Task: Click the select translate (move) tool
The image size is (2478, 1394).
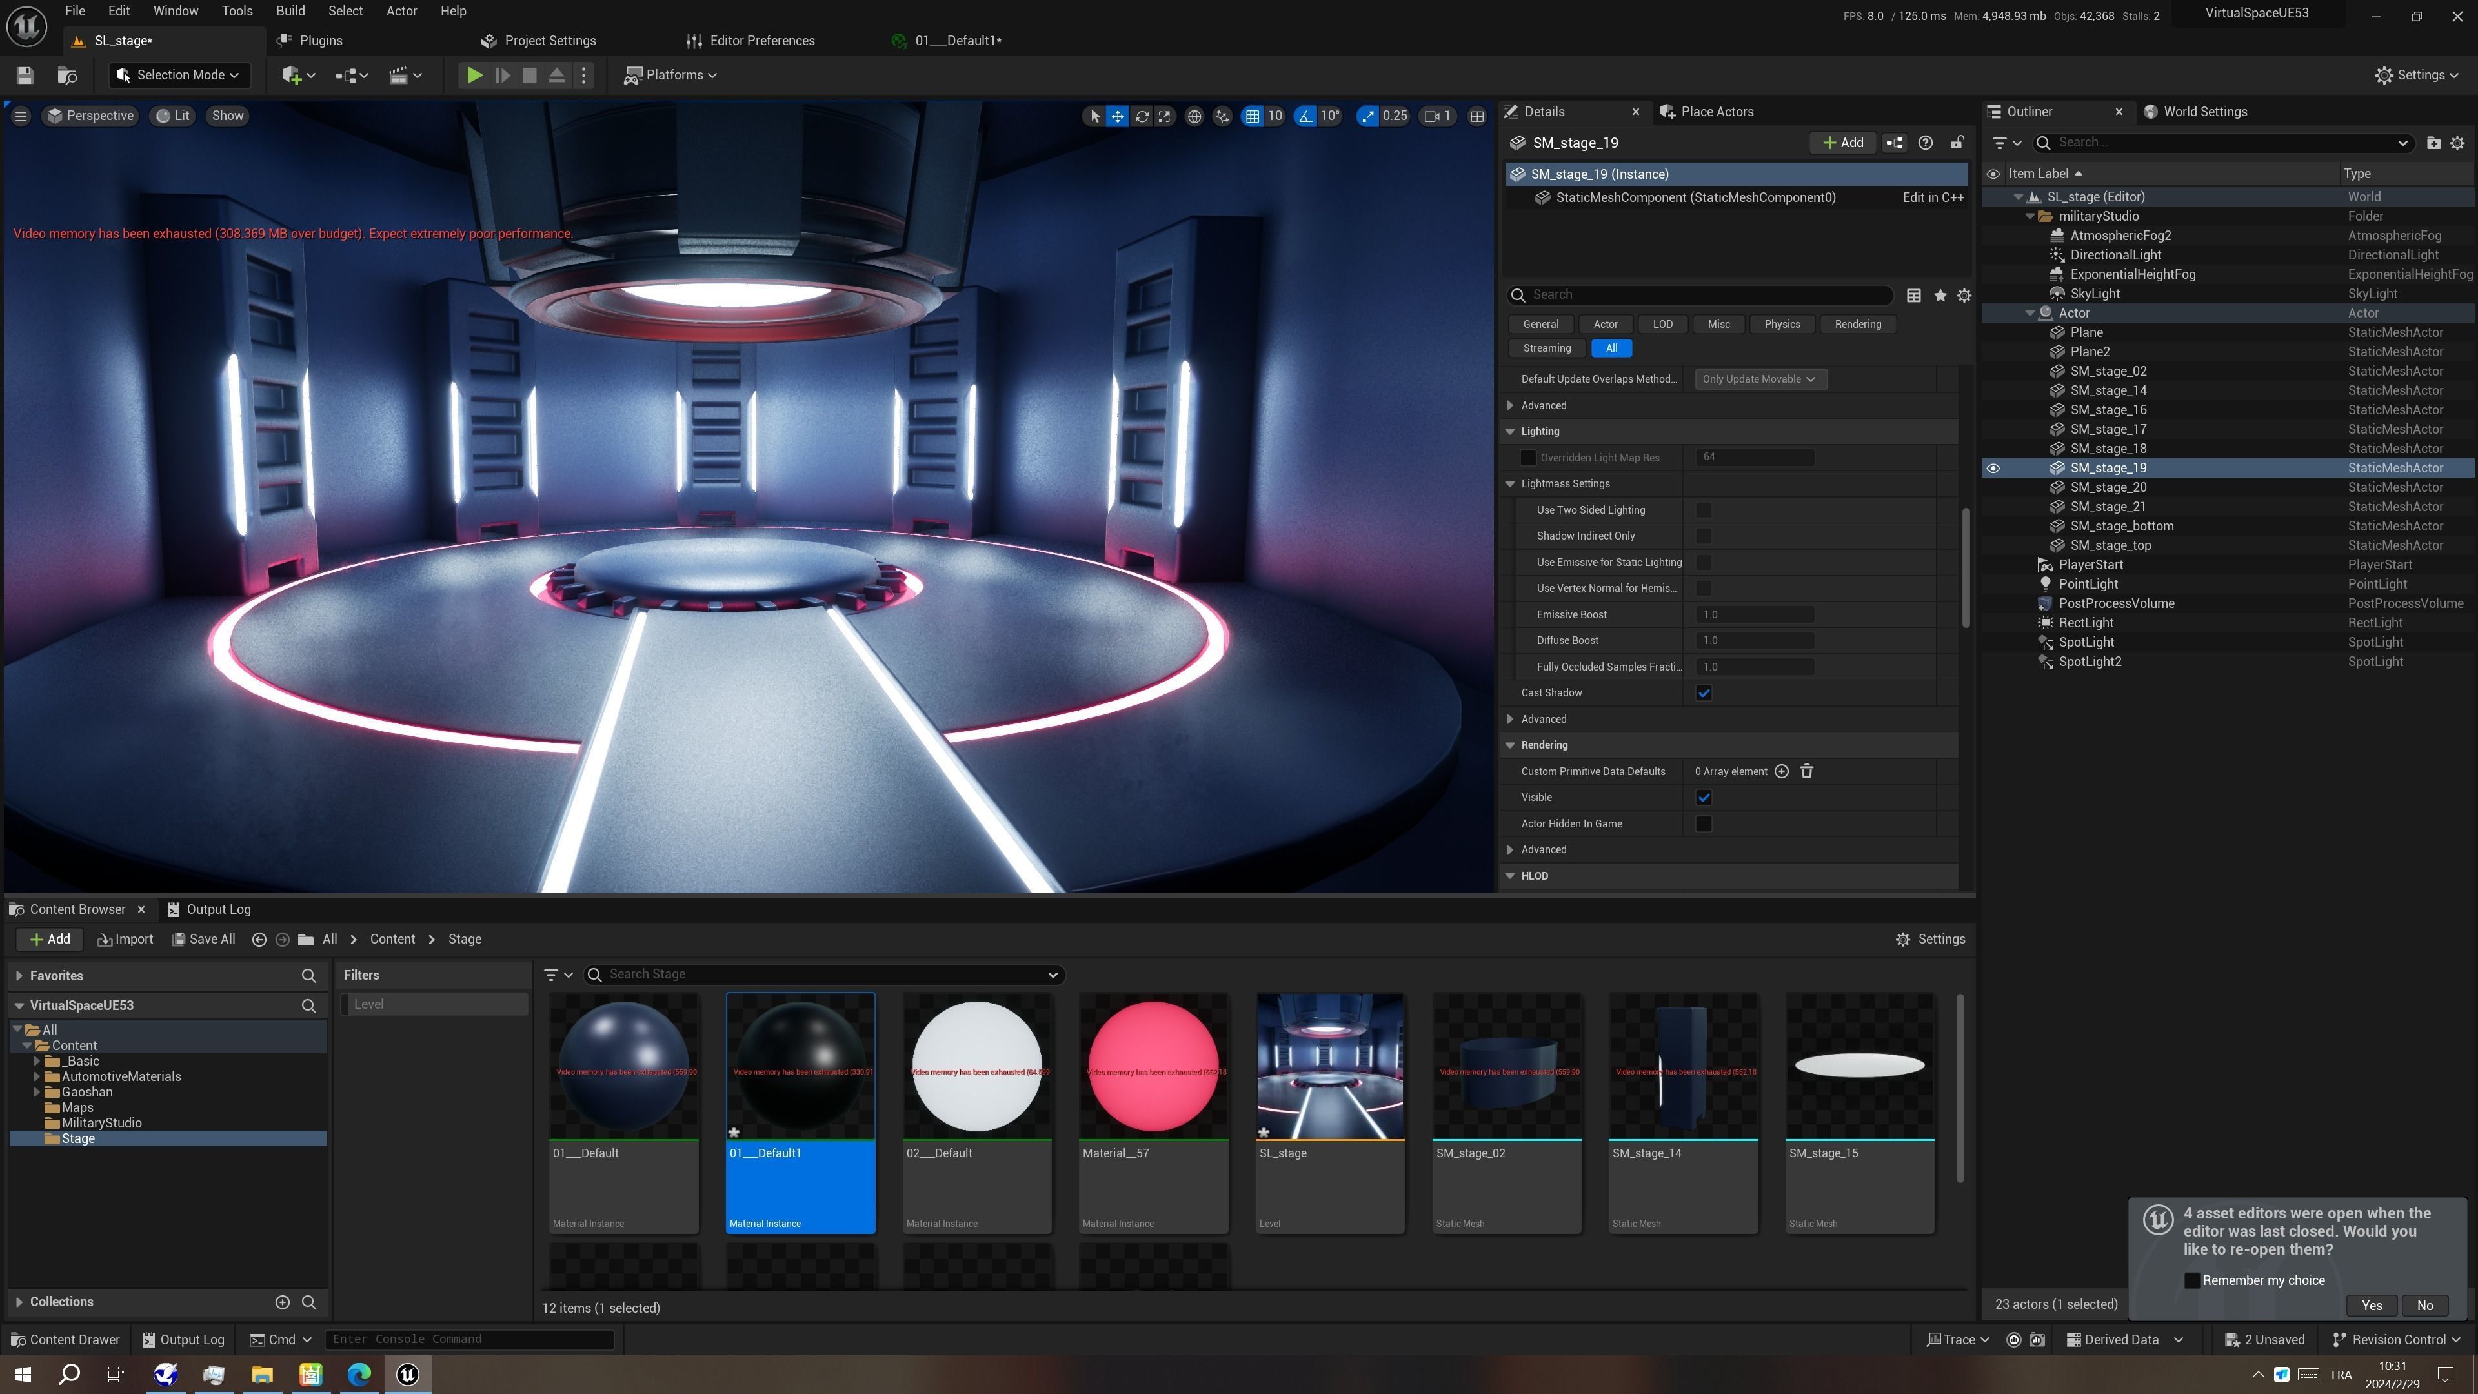Action: [x=1118, y=116]
